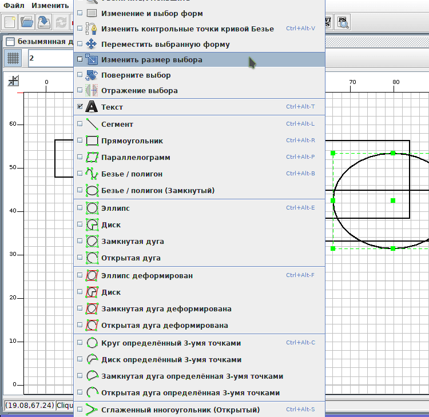The width and height of the screenshot is (429, 417).
Task: Uncheck the Текст checkbox
Action: (80, 107)
